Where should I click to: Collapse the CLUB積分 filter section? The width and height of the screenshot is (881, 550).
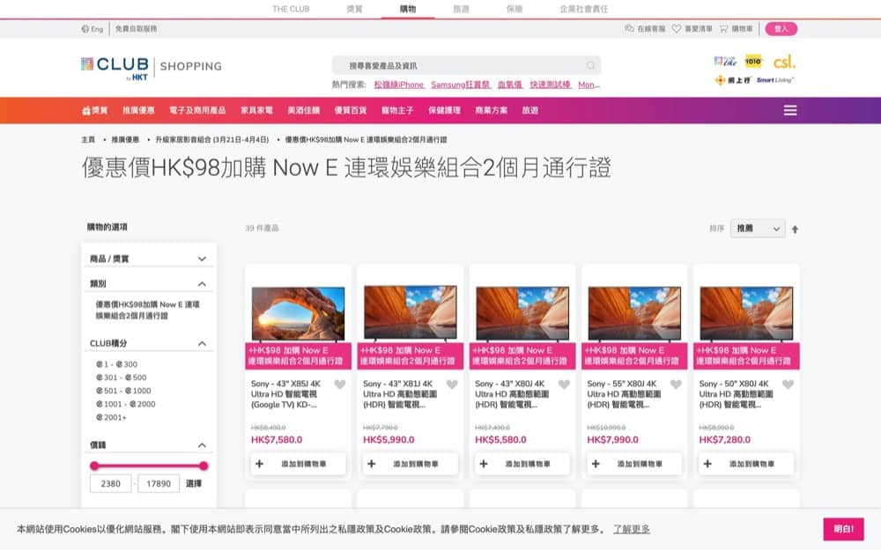point(148,343)
